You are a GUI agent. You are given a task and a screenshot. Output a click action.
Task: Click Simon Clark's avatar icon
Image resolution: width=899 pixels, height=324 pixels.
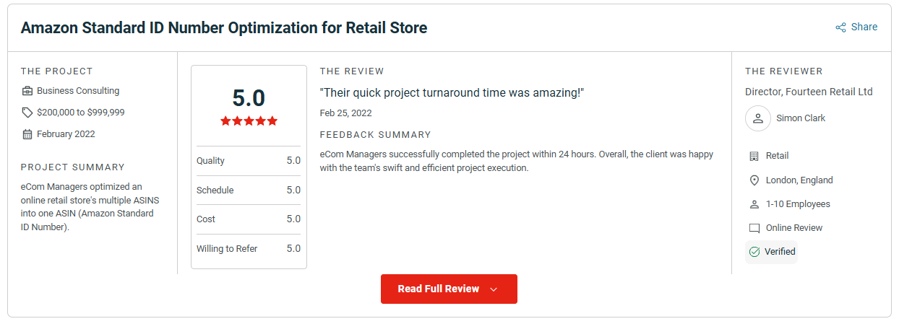(x=758, y=118)
